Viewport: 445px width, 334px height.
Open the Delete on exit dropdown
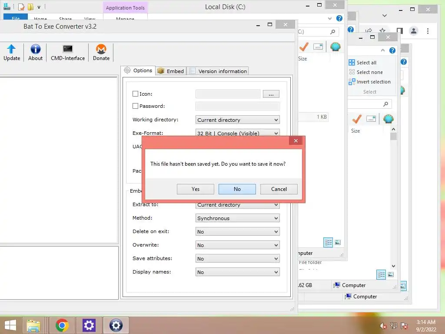238,231
